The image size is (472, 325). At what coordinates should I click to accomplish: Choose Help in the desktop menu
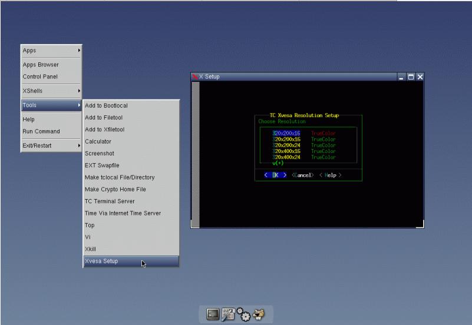click(x=51, y=120)
